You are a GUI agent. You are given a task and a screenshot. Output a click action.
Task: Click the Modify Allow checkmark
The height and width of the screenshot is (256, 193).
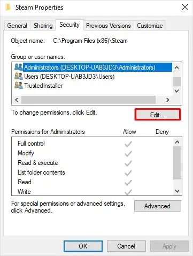pyautogui.click(x=128, y=154)
